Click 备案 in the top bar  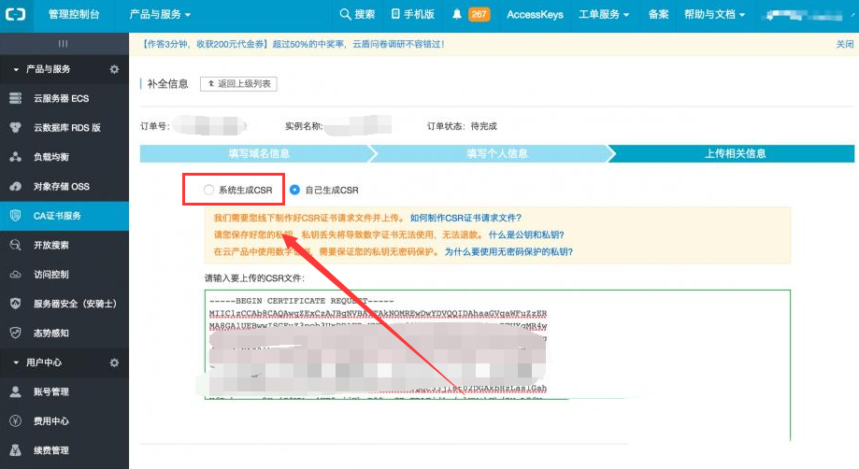658,15
